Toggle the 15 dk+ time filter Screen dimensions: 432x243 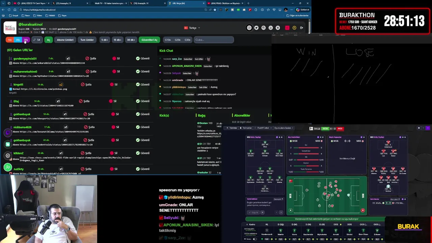pyautogui.click(x=117, y=40)
